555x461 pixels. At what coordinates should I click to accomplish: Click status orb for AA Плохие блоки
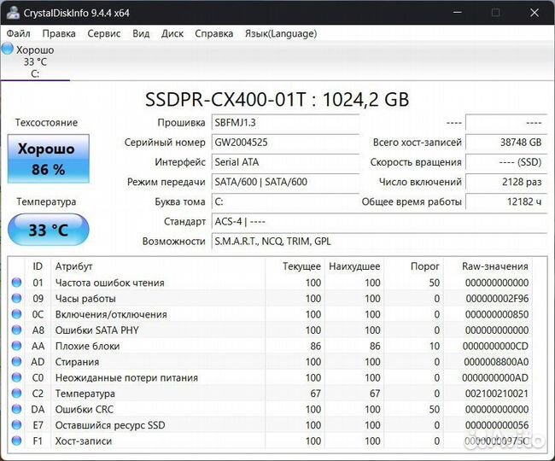click(16, 346)
